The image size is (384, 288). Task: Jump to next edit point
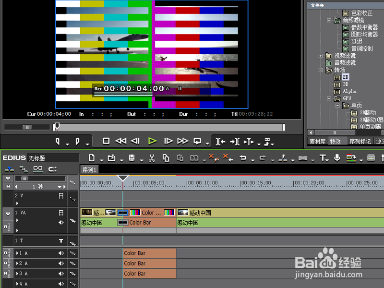[x=235, y=142]
